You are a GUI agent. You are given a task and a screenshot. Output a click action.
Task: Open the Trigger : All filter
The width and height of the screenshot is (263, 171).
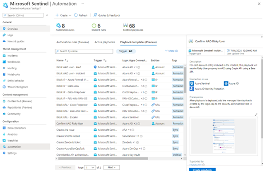(x=126, y=51)
